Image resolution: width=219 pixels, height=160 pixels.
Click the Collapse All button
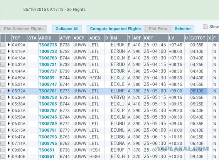click(x=67, y=29)
